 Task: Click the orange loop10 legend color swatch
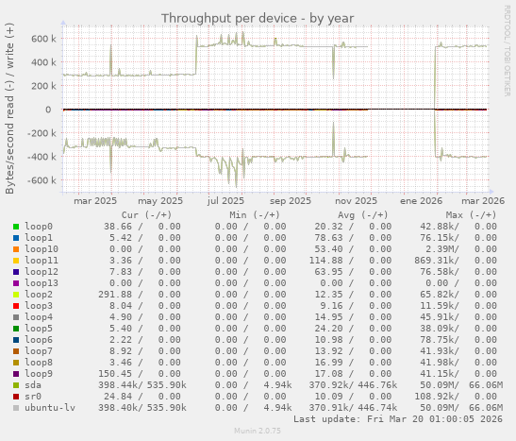16,249
